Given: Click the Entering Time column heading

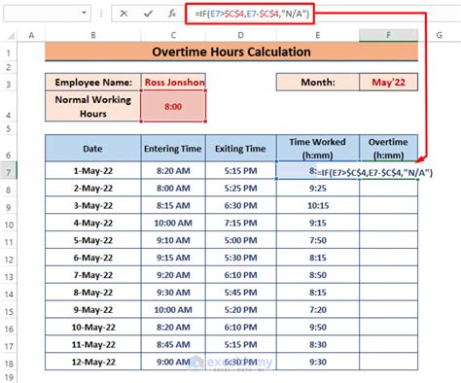Looking at the screenshot, I should [x=173, y=149].
